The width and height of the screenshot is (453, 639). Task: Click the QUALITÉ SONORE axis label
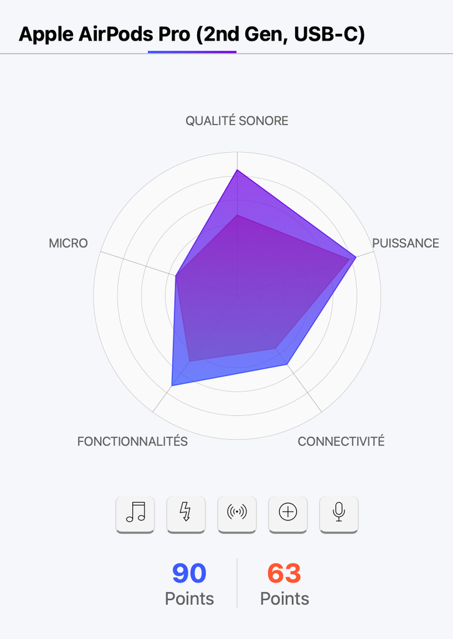[237, 121]
